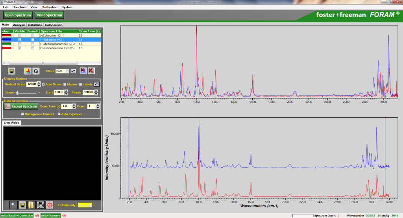Click the Scan Time (s) column header
403x218 pixels.
click(x=89, y=31)
